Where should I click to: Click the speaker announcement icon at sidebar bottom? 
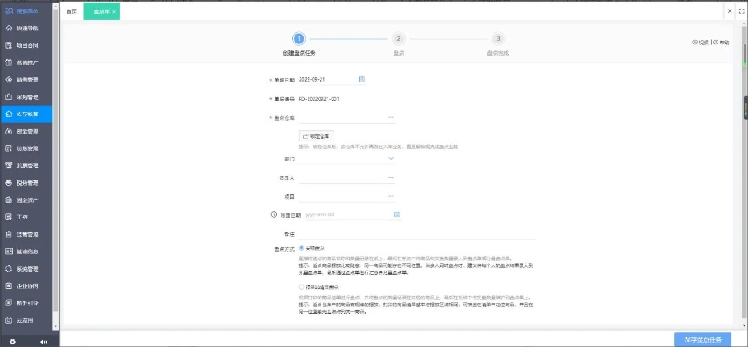click(43, 342)
